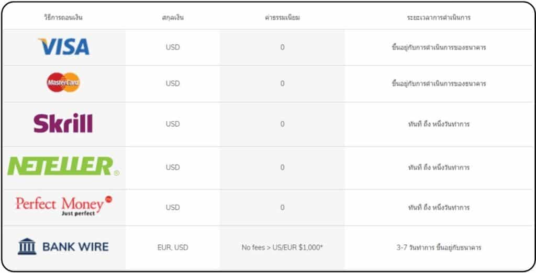Click the MasterCard logo

tap(63, 82)
